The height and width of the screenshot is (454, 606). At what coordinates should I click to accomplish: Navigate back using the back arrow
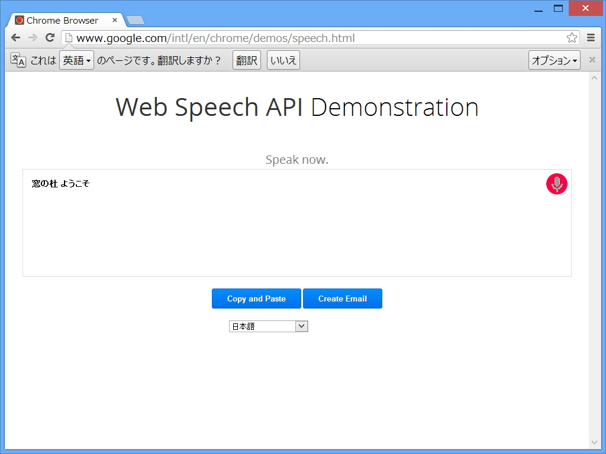16,37
